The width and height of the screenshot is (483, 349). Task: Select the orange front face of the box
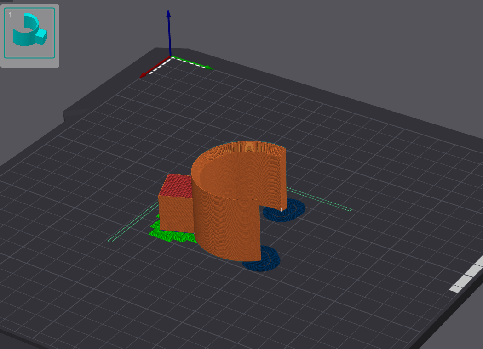point(176,214)
